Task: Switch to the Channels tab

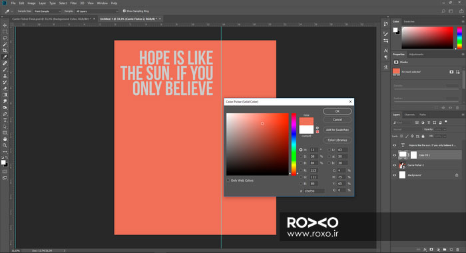Action: click(409, 115)
